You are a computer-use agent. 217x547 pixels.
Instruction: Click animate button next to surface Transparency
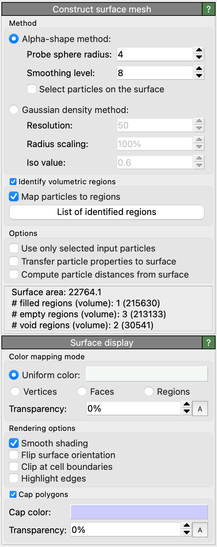tap(200, 409)
